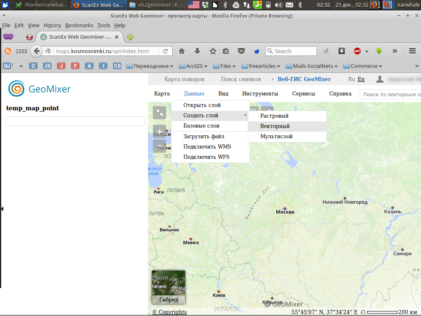Click the green download arrow extension icon
The width and height of the screenshot is (421, 316).
379,51
